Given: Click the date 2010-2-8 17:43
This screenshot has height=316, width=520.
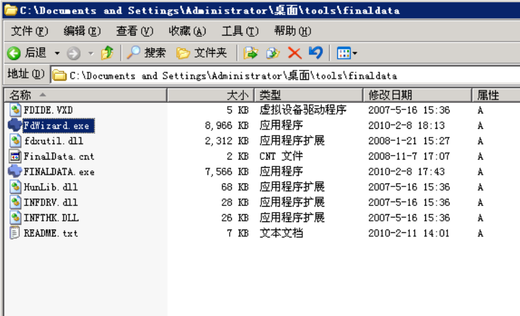Looking at the screenshot, I should pos(406,171).
